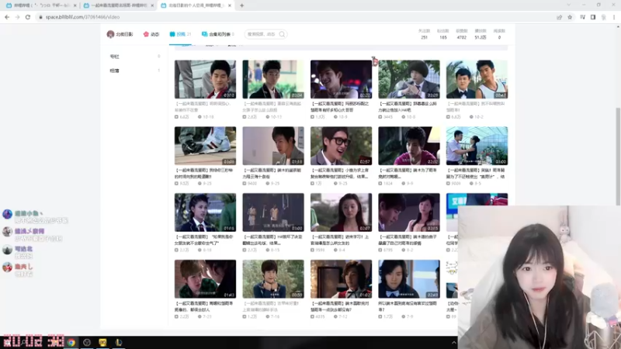This screenshot has width=621, height=349.
Task: Open the 合集和列表 tab
Action: click(x=217, y=34)
